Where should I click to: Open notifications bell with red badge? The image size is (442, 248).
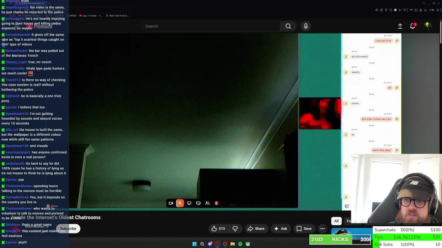click(413, 26)
